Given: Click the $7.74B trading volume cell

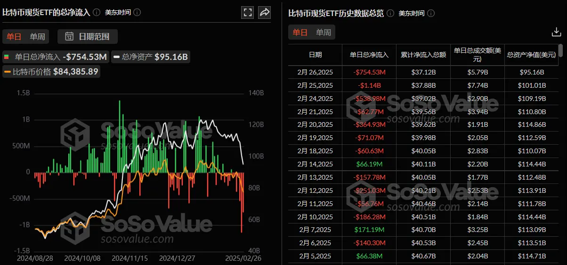Looking at the screenshot, I should (x=478, y=85).
